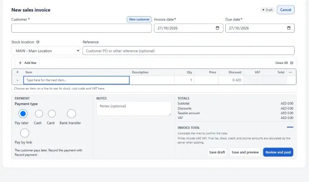Click the Stock location info icon
The height and width of the screenshot is (182, 309).
[38, 42]
